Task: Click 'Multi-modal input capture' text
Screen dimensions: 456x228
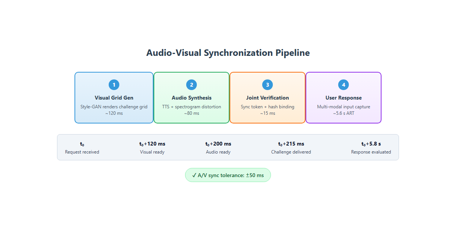Action: pos(344,107)
